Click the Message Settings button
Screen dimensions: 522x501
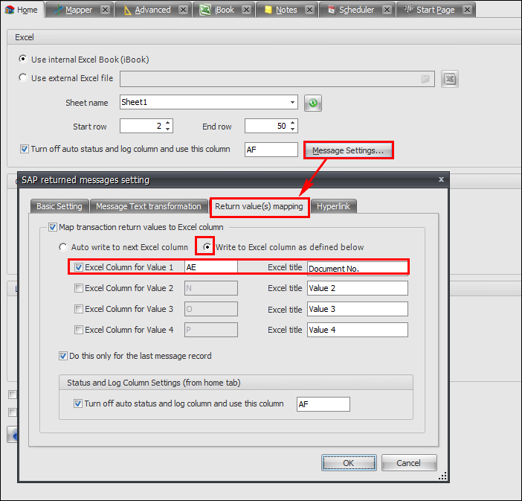[x=348, y=150]
